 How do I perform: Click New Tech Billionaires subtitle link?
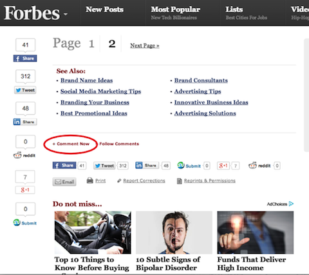[x=174, y=17]
